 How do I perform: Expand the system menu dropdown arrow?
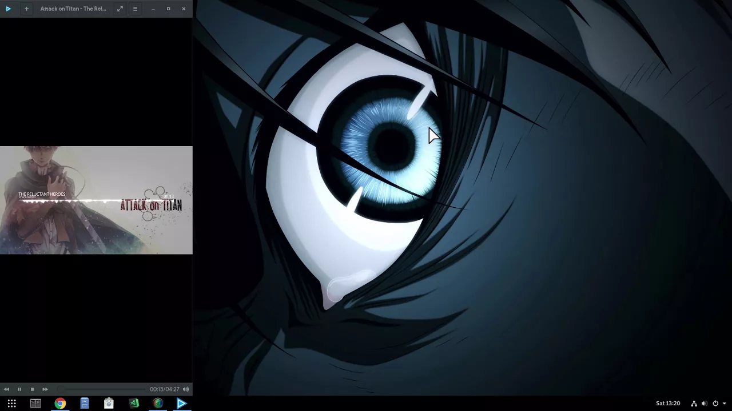(x=724, y=404)
